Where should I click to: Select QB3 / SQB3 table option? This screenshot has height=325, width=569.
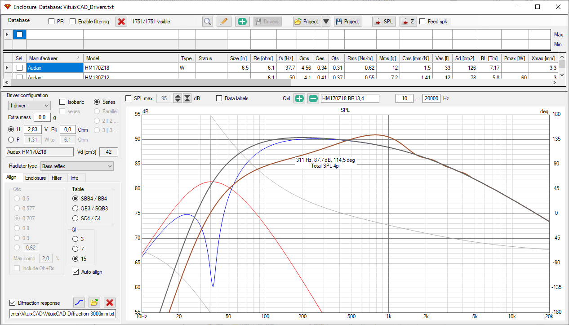click(x=76, y=209)
